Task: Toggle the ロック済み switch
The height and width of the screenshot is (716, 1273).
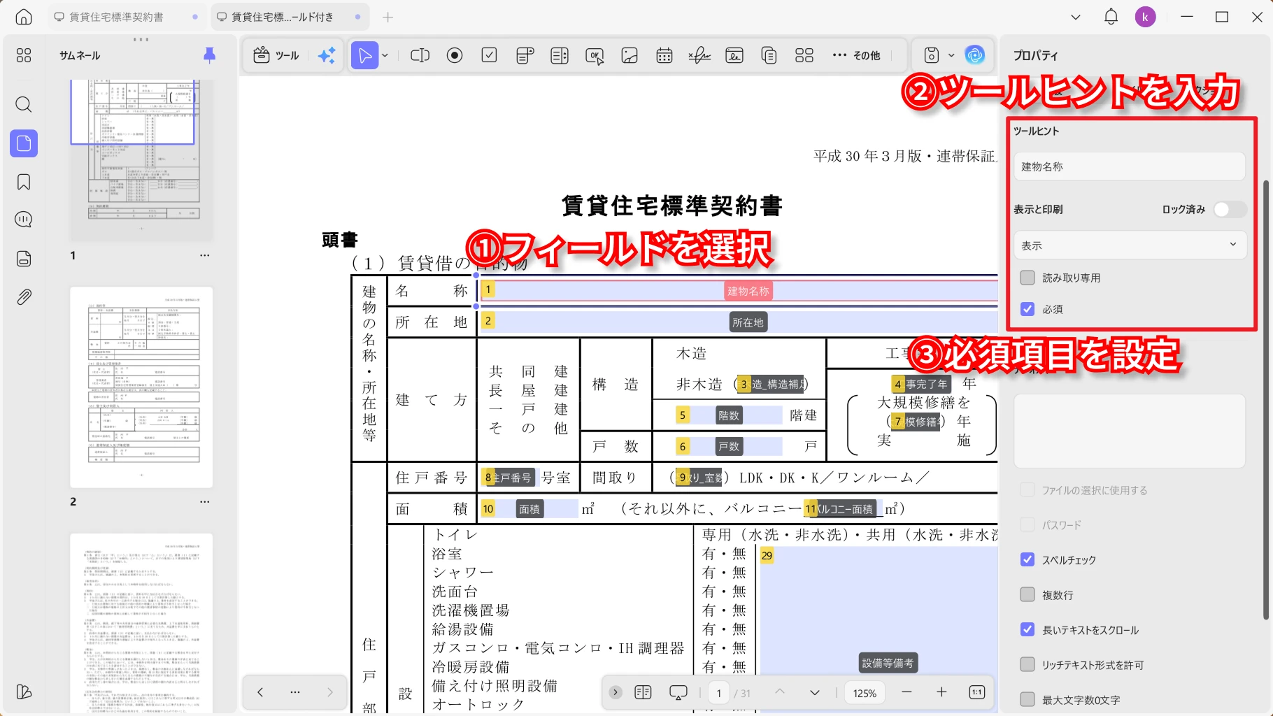Action: point(1230,209)
